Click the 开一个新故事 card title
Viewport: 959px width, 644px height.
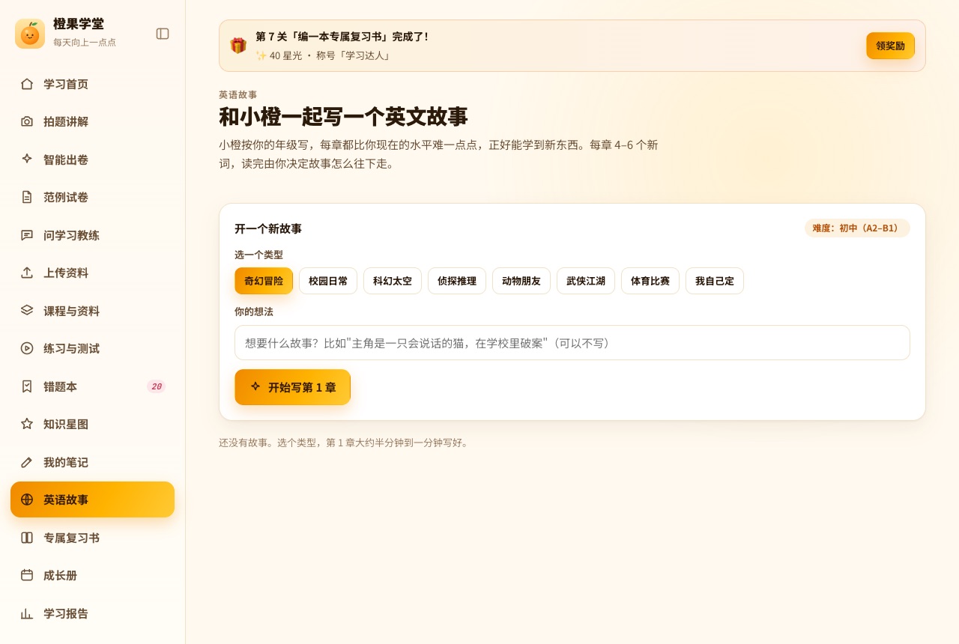(268, 228)
